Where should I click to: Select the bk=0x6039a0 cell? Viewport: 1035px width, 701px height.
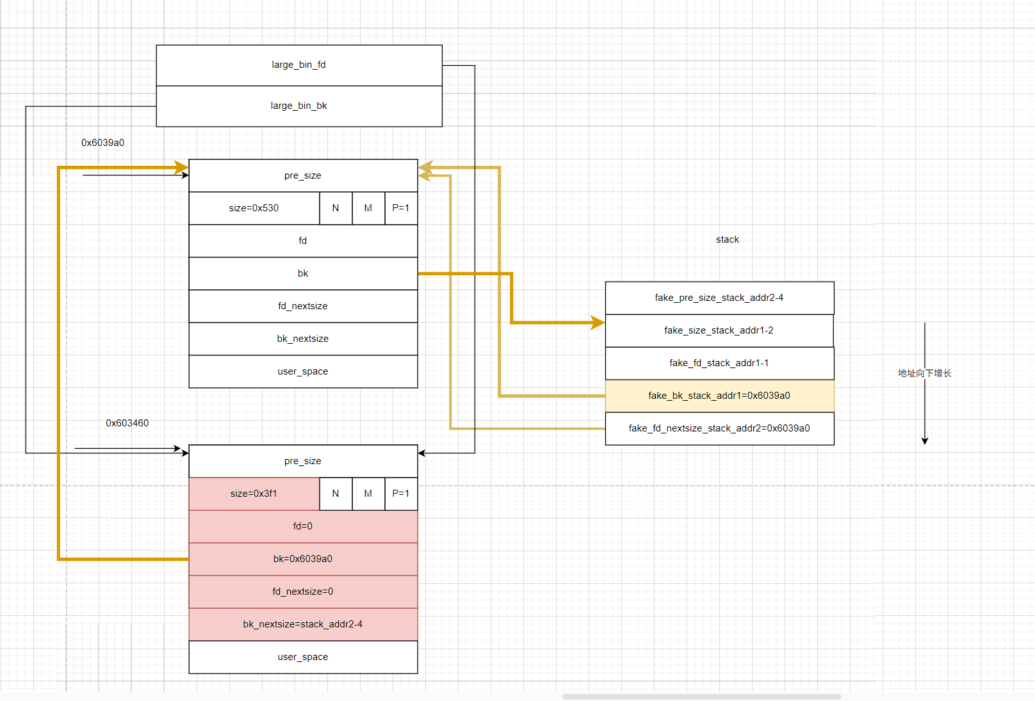click(x=302, y=559)
